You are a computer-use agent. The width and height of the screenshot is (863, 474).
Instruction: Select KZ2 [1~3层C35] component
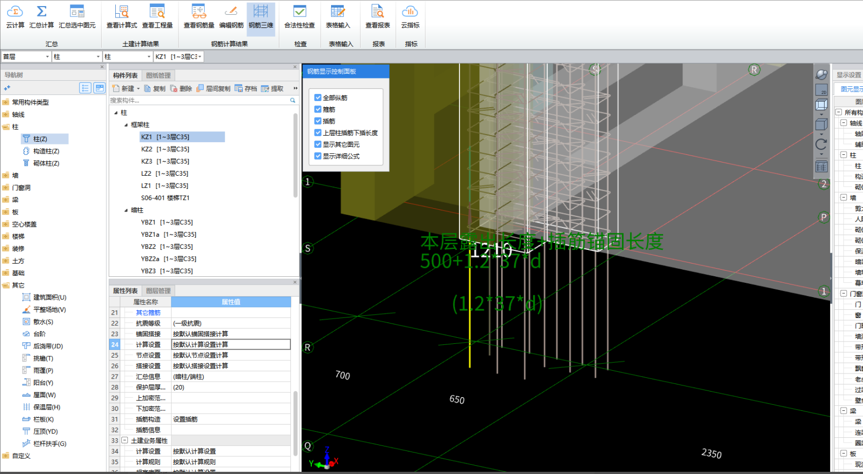[x=165, y=149]
